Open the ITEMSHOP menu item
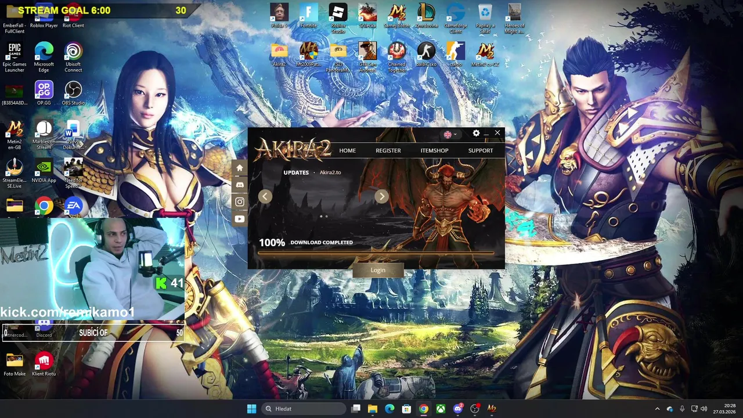Screen dimensions: 743x418 434,150
